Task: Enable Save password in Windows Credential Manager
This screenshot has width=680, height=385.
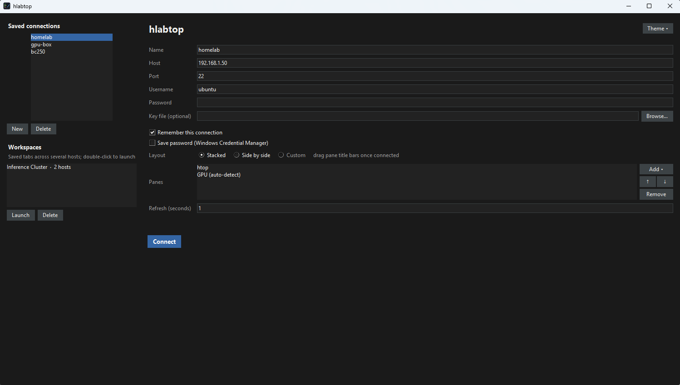Action: [x=153, y=143]
